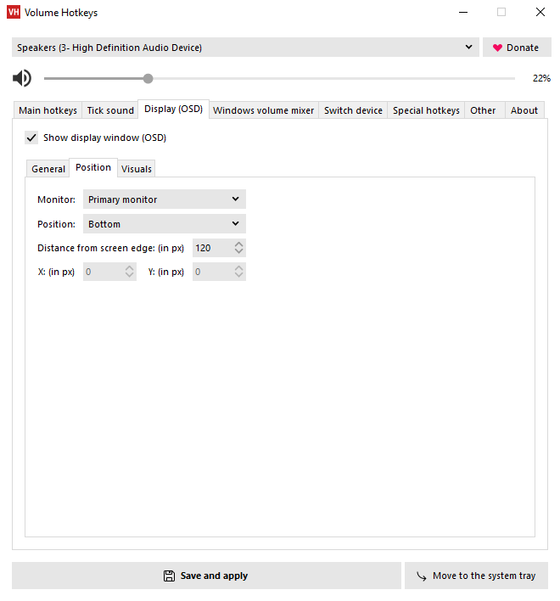Go to Windows volume mixer tab
The width and height of the screenshot is (560, 601).
(263, 110)
